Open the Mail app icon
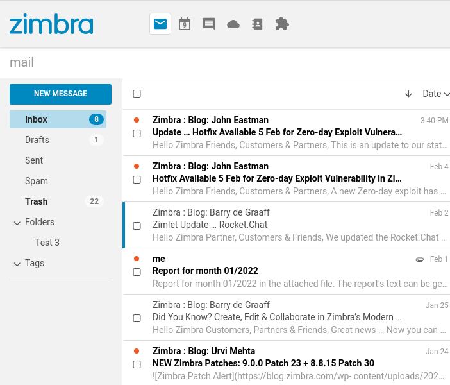This screenshot has width=450, height=385. pos(160,24)
